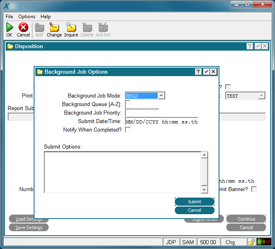
Task: Close the main application window
Action: tap(262, 4)
